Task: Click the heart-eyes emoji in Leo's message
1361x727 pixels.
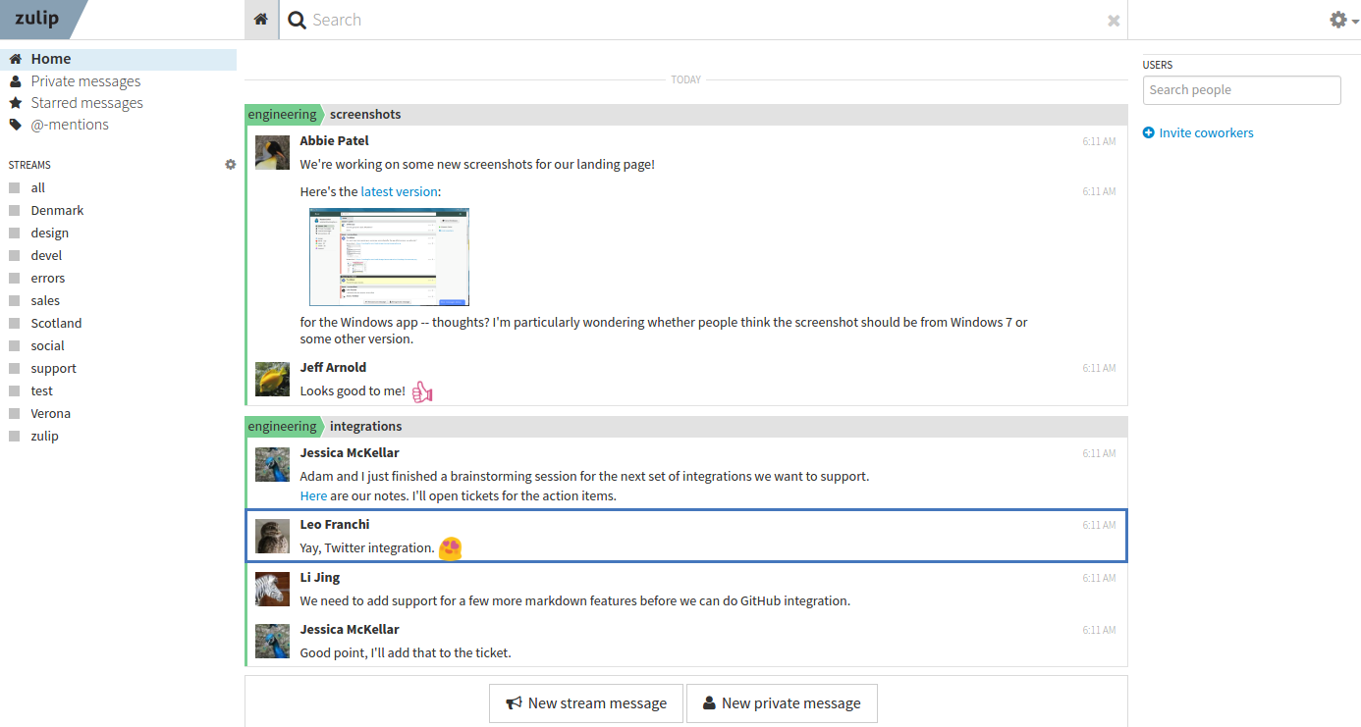Action: tap(450, 548)
